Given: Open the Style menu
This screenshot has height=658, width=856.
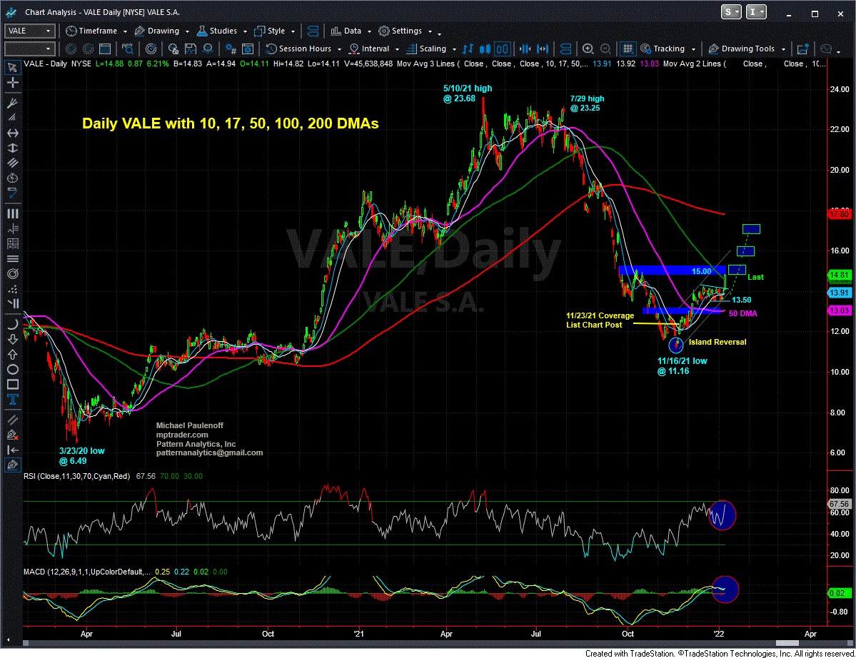Looking at the screenshot, I should (x=275, y=31).
